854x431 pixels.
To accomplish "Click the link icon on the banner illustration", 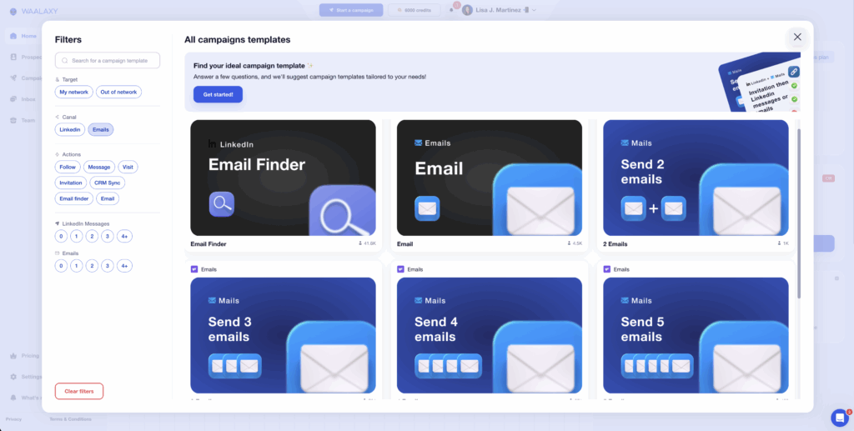I will tap(794, 72).
